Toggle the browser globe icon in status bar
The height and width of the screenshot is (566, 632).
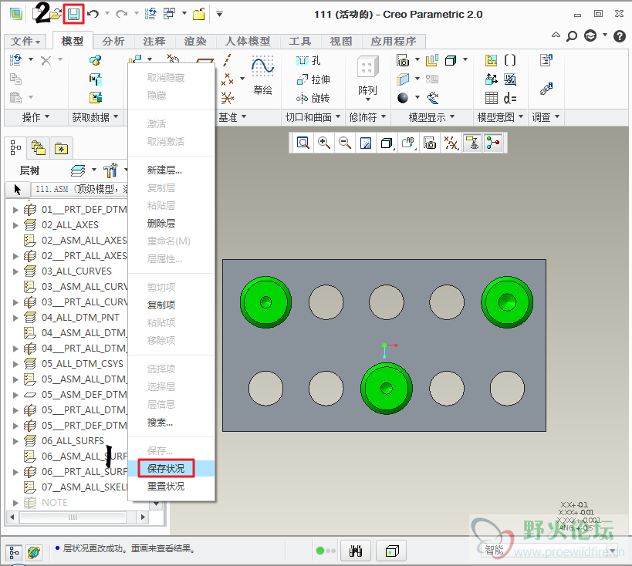point(34,552)
